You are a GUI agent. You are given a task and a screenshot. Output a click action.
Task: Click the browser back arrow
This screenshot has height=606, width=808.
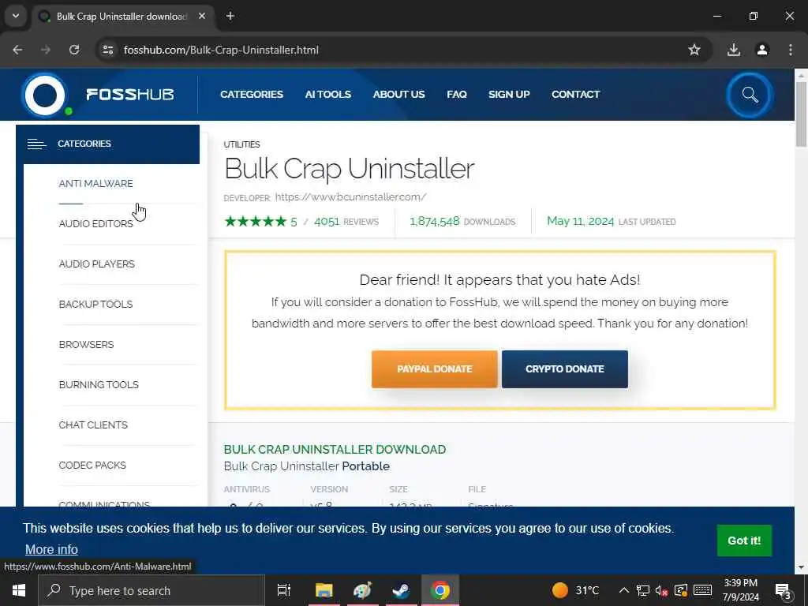(x=17, y=50)
